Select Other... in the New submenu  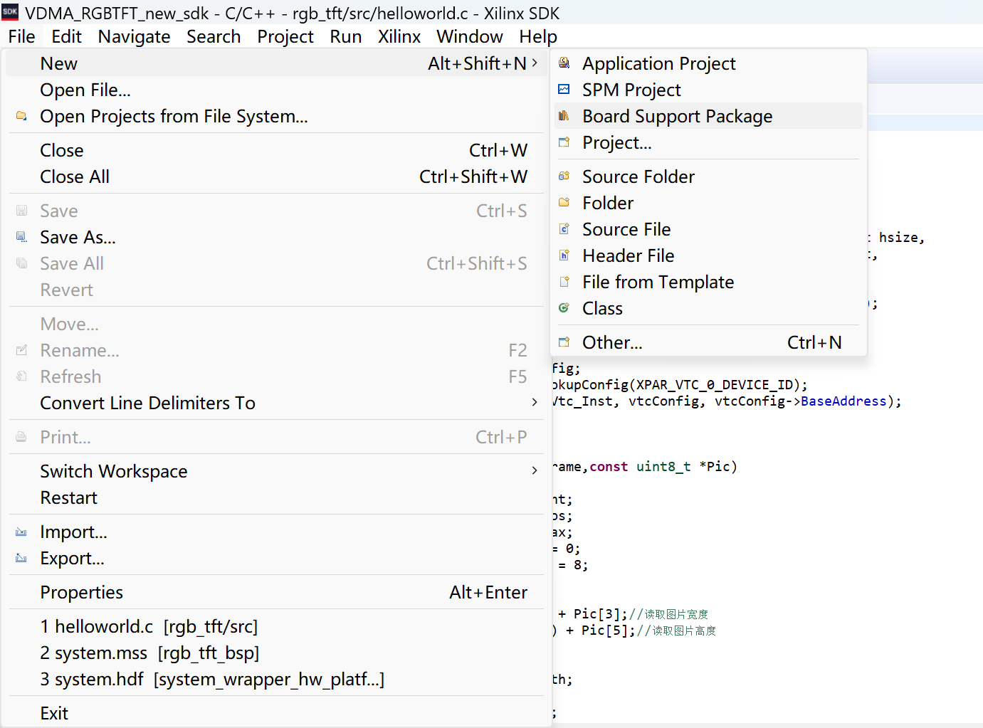click(x=708, y=342)
